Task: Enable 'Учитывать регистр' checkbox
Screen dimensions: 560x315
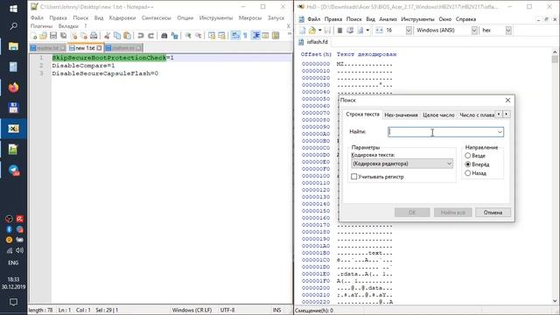Action: tap(353, 177)
